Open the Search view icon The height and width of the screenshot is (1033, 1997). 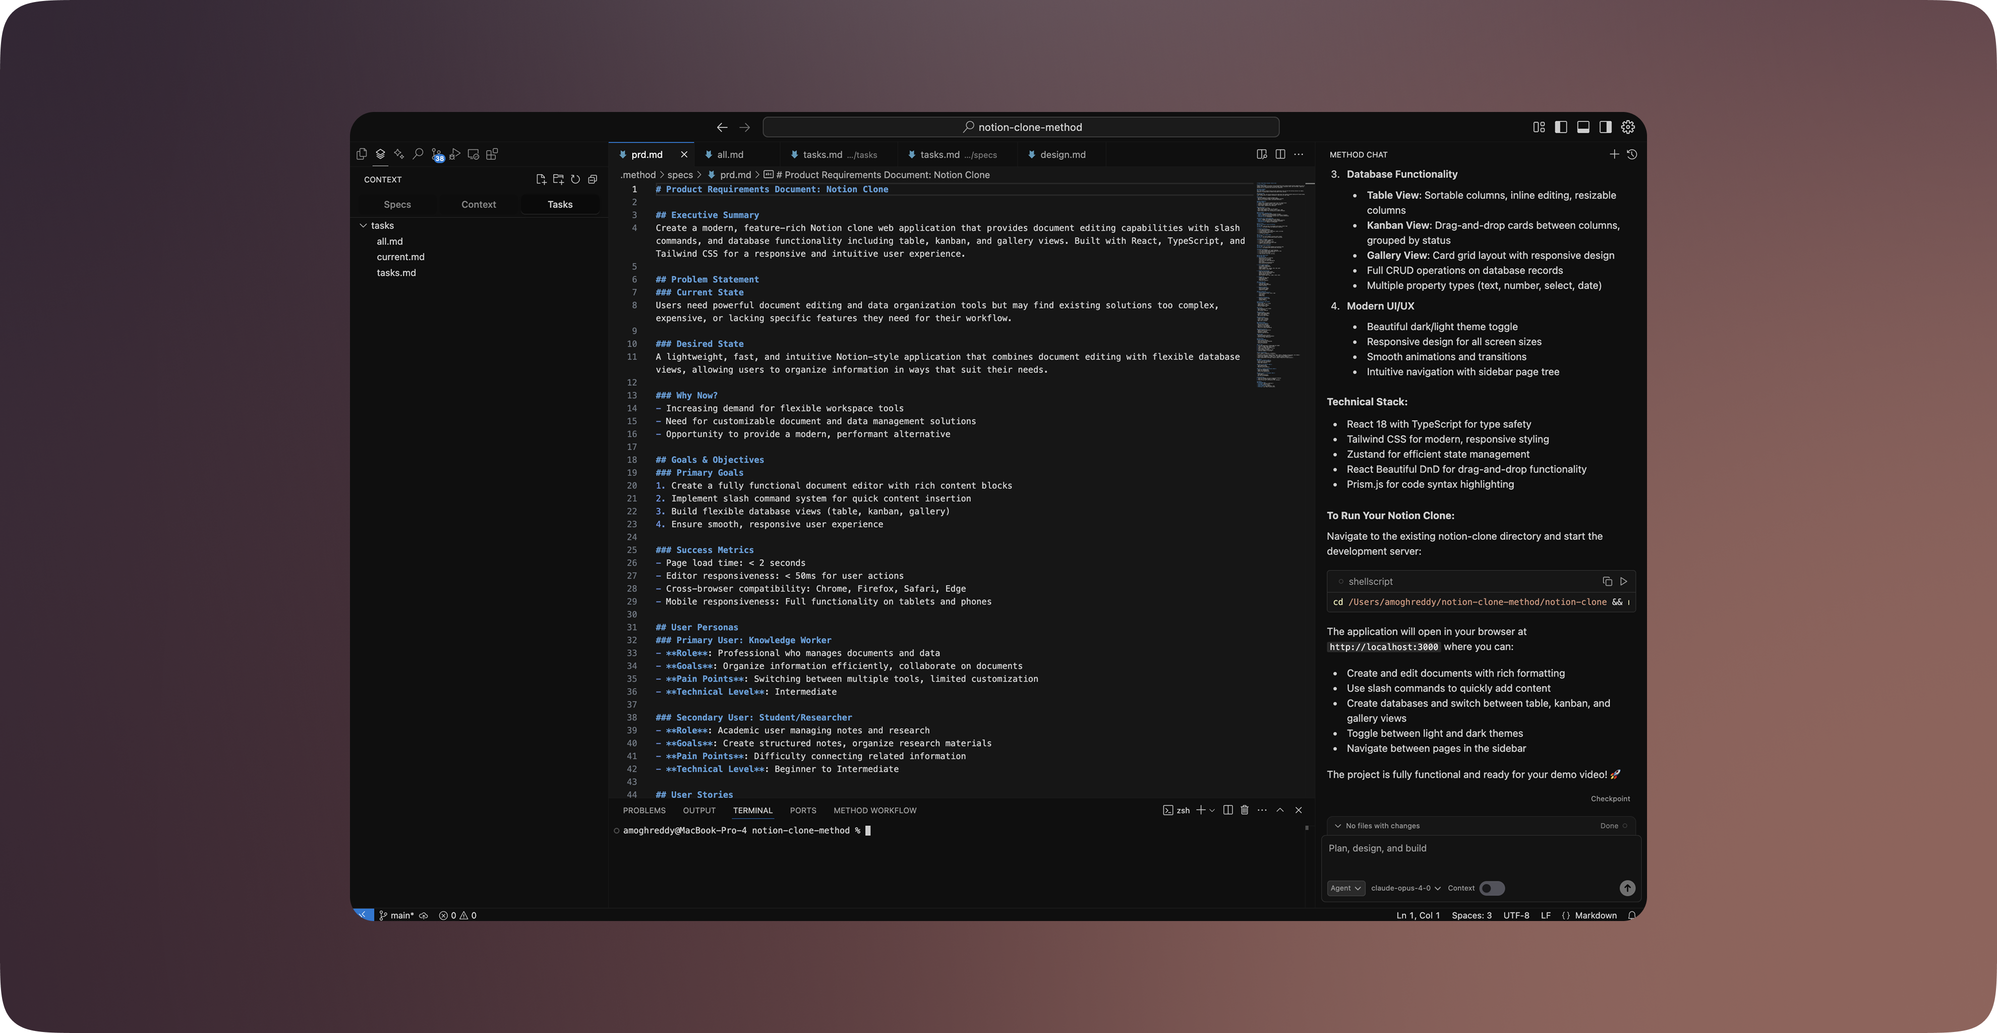click(x=418, y=154)
